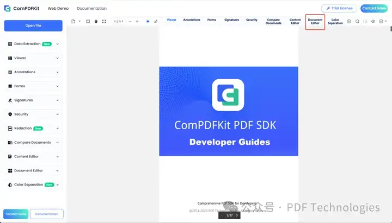Zoom out with the minus button
The height and width of the screenshot is (223, 392).
pos(130,21)
